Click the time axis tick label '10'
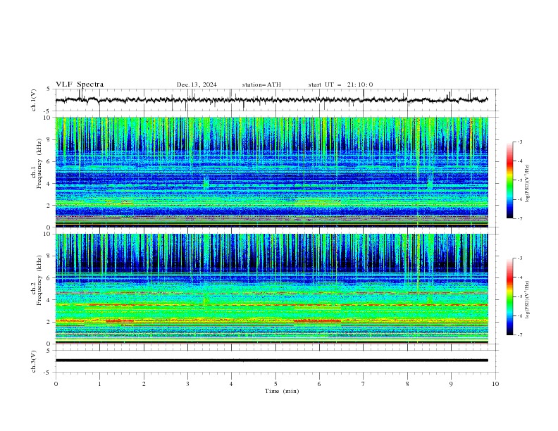Screen dimensions: 558x431 tap(495, 384)
